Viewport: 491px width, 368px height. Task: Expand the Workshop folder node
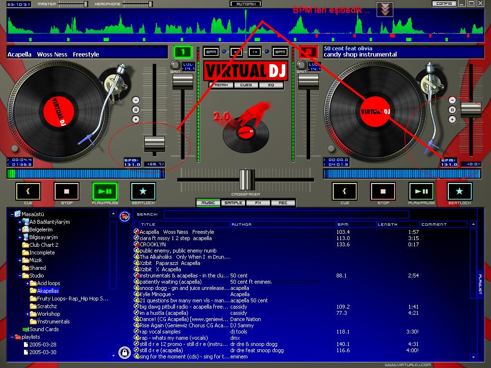(x=27, y=314)
